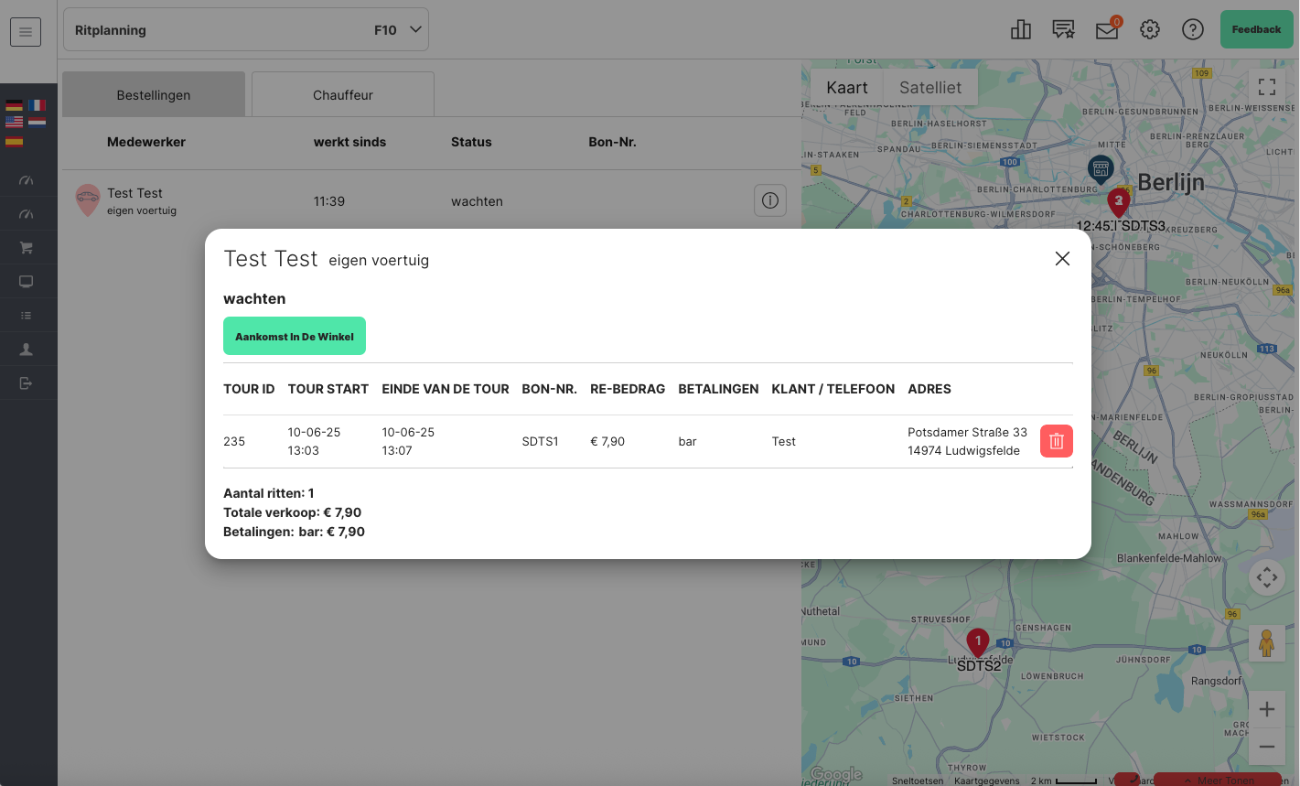This screenshot has width=1300, height=786.
Task: Click the werkt sinds column header
Action: (349, 142)
